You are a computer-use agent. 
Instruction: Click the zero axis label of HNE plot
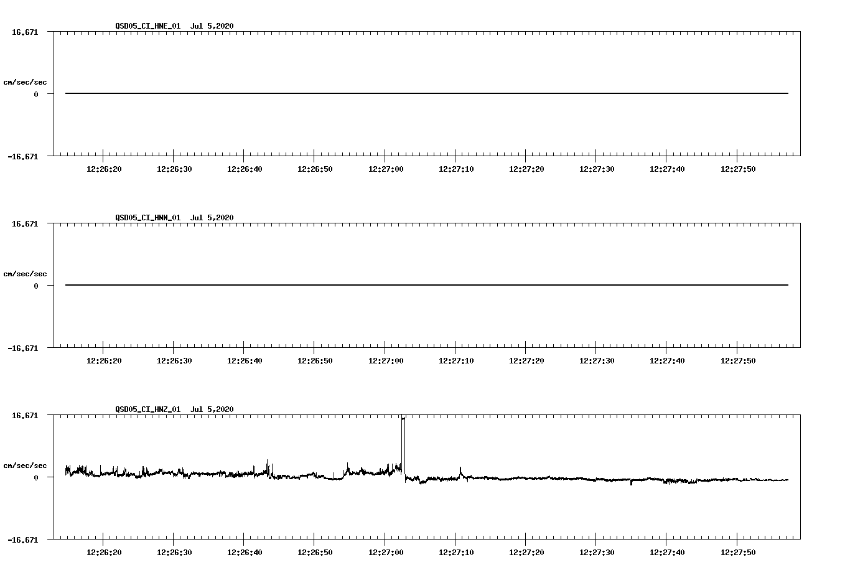[36, 95]
